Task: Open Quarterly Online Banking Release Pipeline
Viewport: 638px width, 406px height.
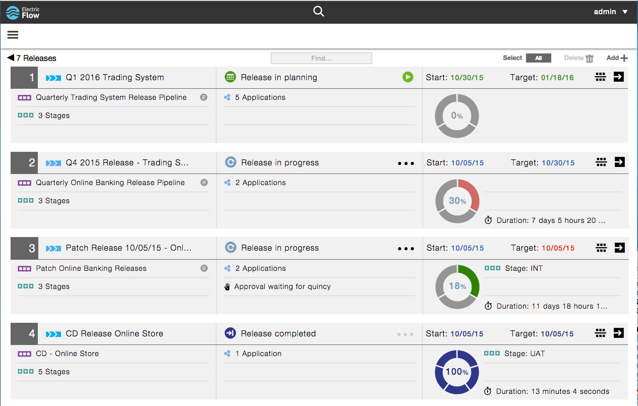Action: pyautogui.click(x=110, y=183)
